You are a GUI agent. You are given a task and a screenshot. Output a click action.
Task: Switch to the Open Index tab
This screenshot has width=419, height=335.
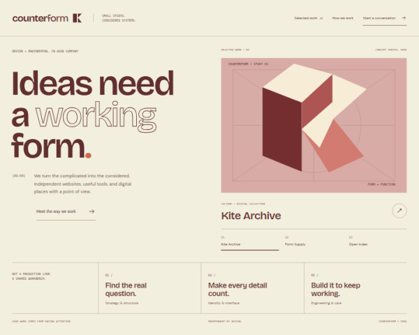coord(378,241)
